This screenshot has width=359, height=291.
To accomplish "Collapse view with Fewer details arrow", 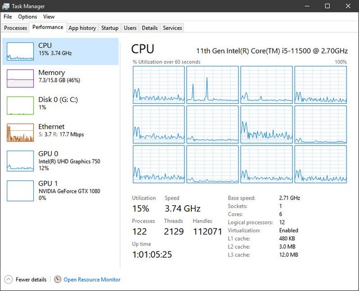I will (x=8, y=280).
